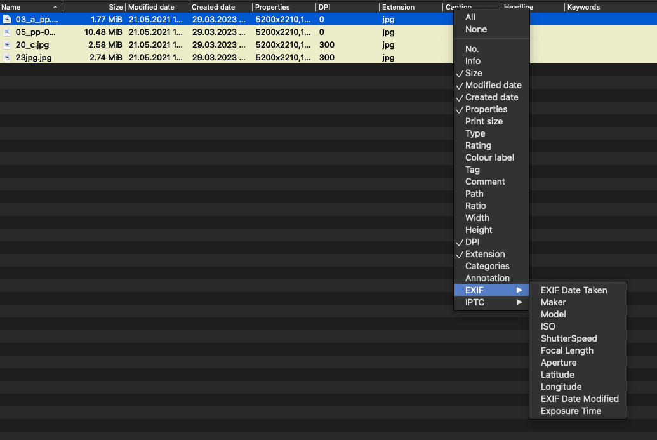This screenshot has height=440, width=657.
Task: Toggle off the DPI column
Action: pyautogui.click(x=472, y=242)
